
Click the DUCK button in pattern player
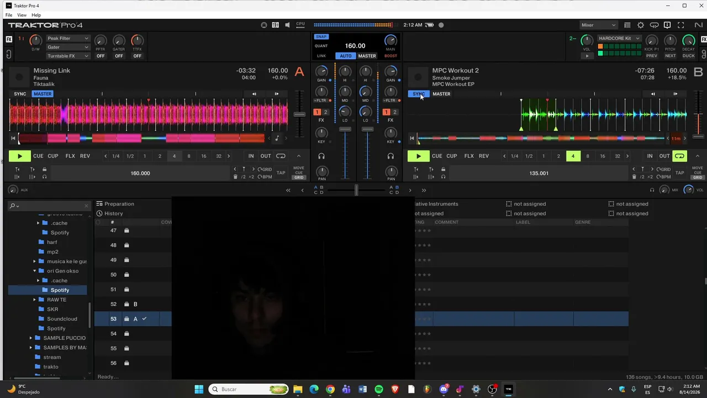689,56
